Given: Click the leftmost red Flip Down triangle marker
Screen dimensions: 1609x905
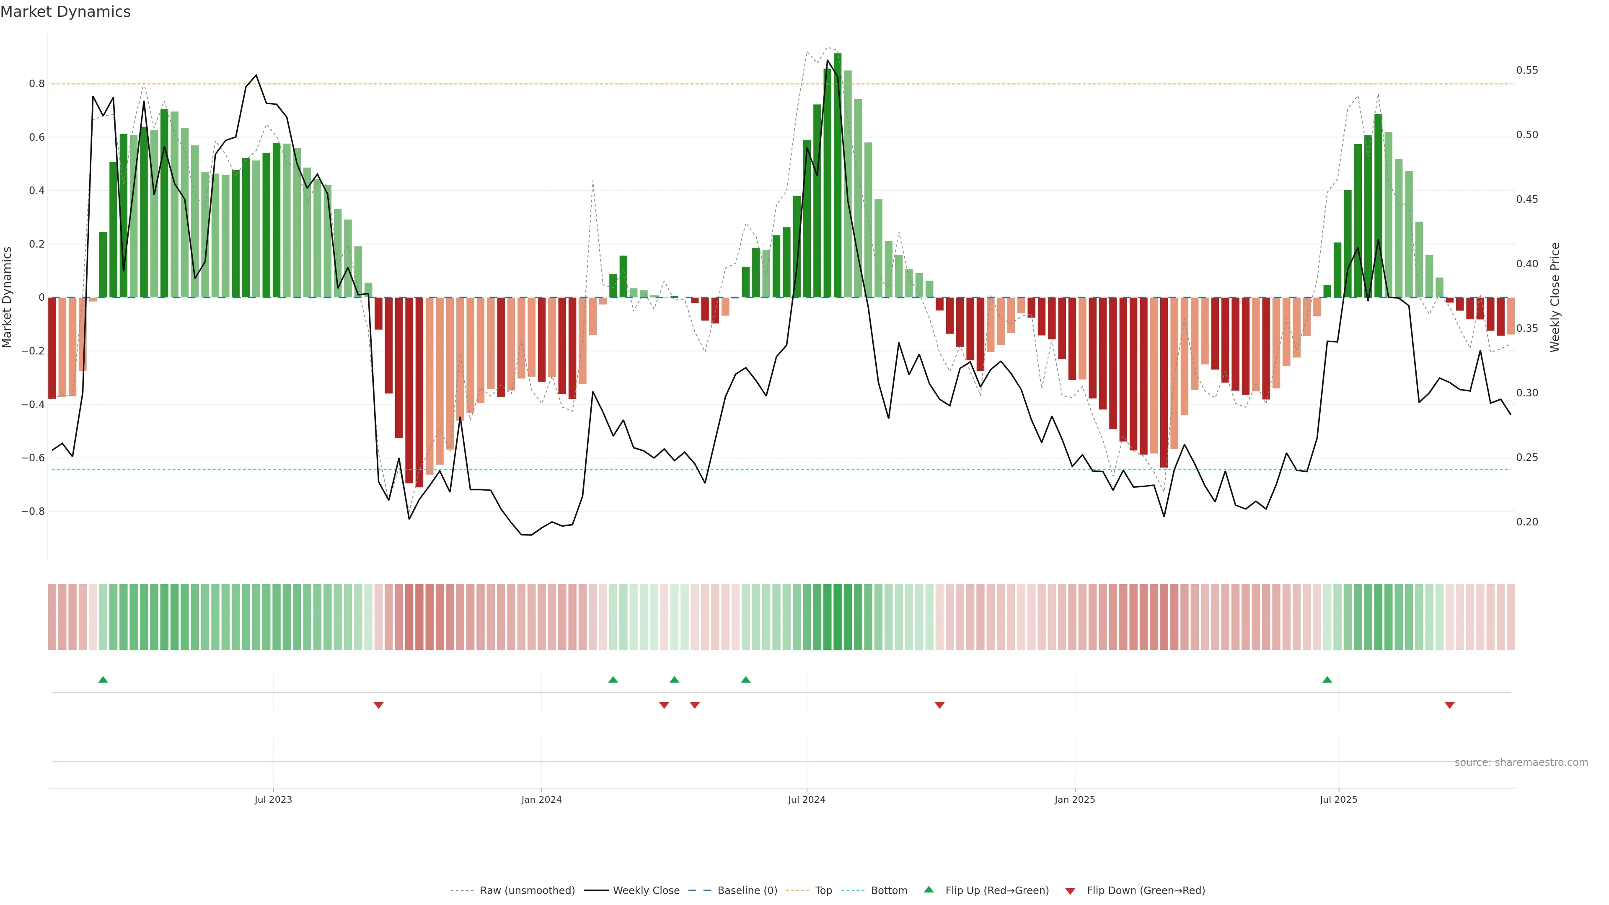Looking at the screenshot, I should (378, 705).
